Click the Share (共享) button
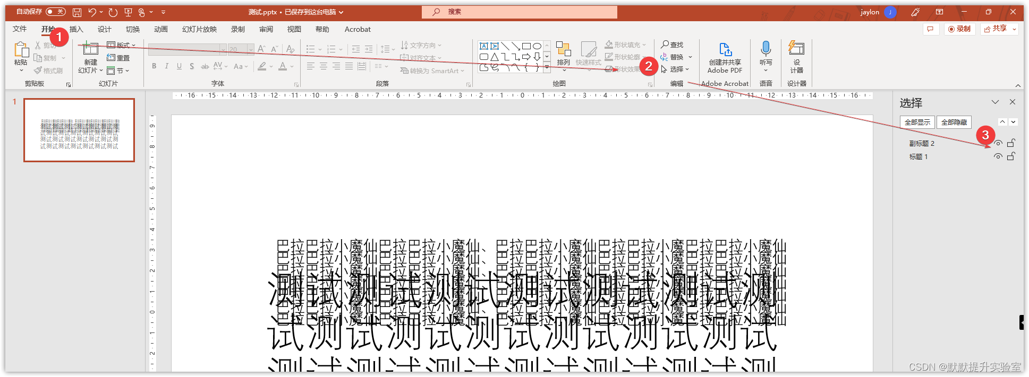Image resolution: width=1029 pixels, height=377 pixels. click(x=996, y=29)
